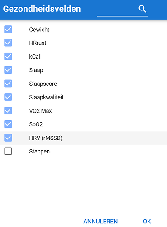Select the HRV (rMSSD) list row
This screenshot has height=227, width=167.
click(83, 138)
